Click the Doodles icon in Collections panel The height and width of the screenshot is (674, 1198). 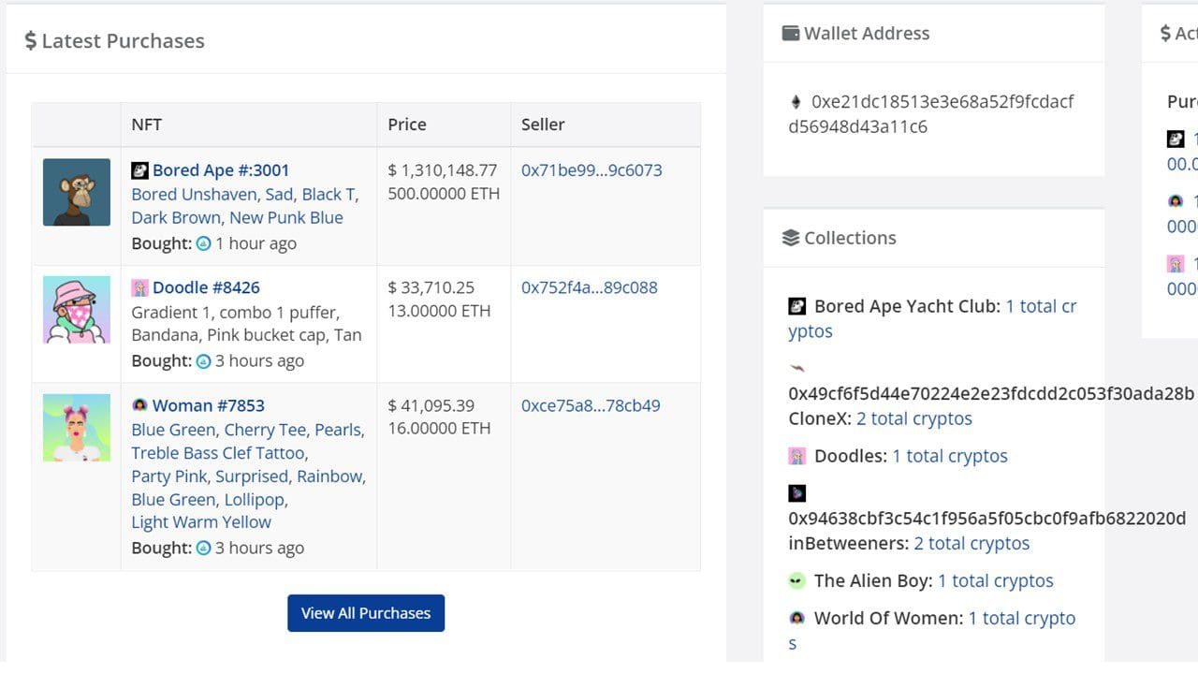click(x=796, y=456)
